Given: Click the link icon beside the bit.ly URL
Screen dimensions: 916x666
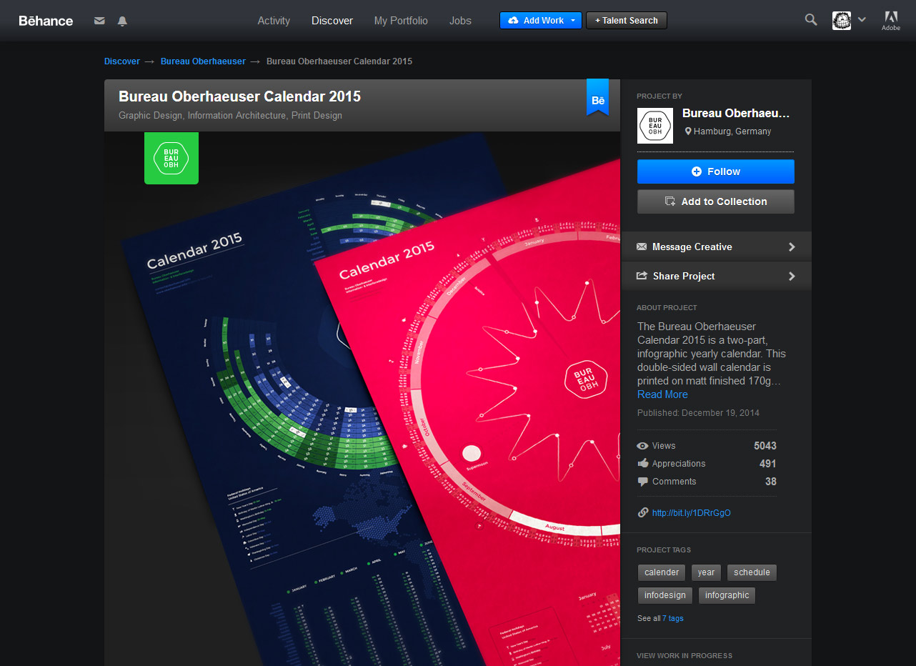Looking at the screenshot, I should point(642,512).
